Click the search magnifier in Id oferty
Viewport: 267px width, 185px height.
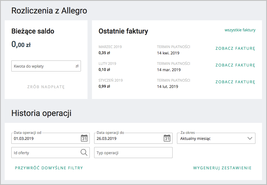84,152
